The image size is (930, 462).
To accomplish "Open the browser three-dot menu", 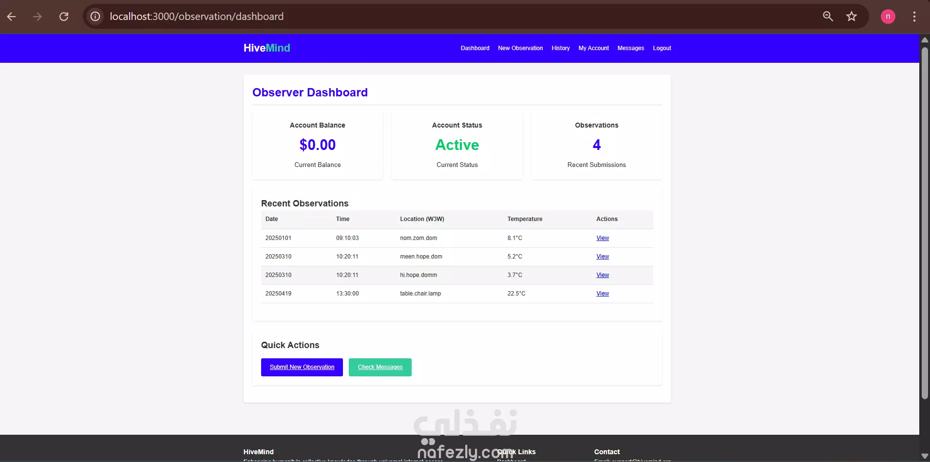I will coord(914,17).
